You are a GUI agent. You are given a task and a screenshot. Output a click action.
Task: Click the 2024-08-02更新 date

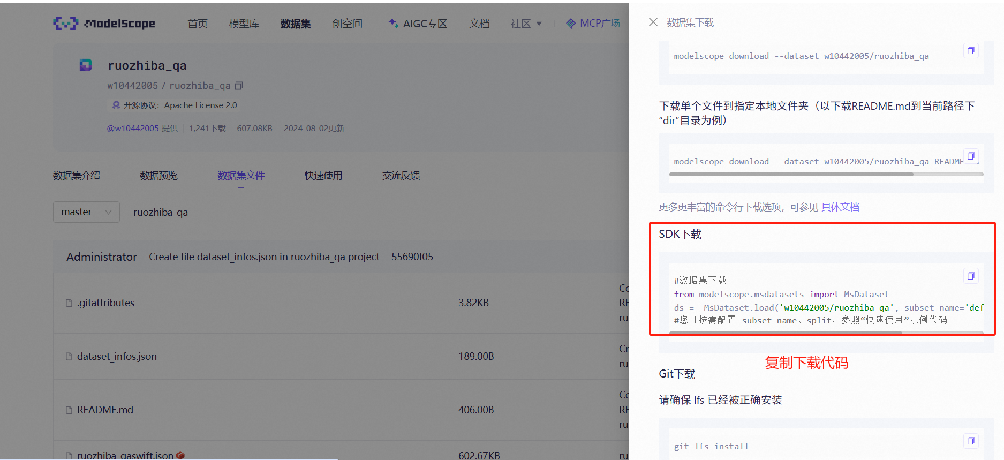click(314, 129)
